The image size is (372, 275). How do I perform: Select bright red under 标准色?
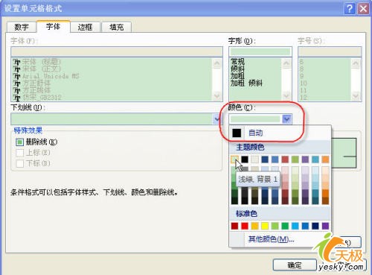pyautogui.click(x=245, y=226)
